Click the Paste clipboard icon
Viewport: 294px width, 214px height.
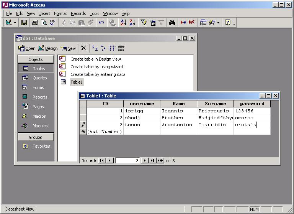(82, 23)
